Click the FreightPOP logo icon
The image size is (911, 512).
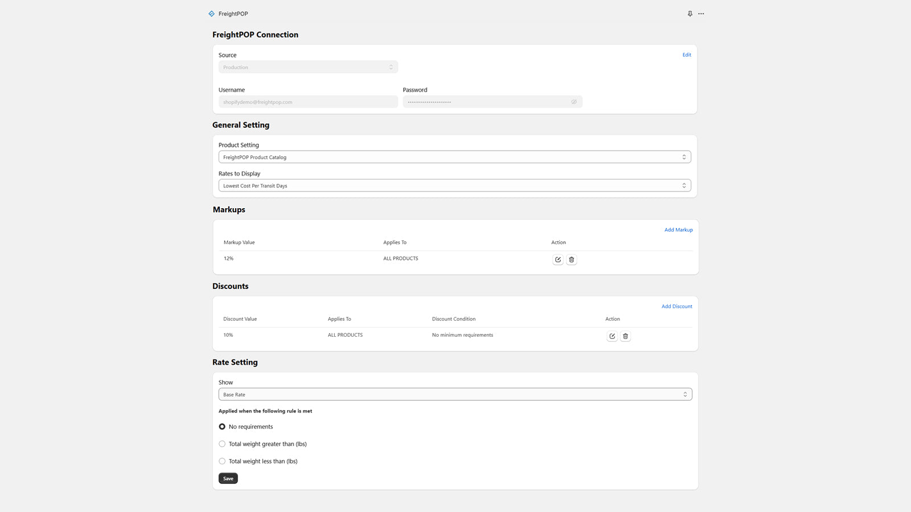tap(211, 14)
